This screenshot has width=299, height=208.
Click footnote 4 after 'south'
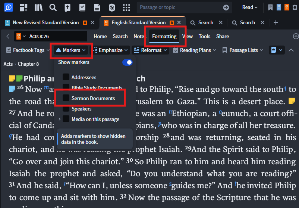[x=285, y=88]
